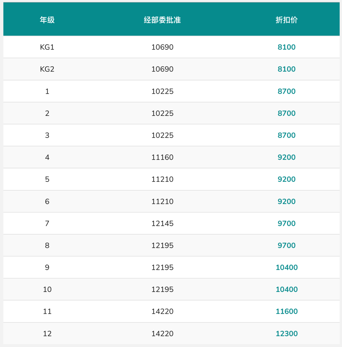
Task: Select the grade 10 row label
Action: [47, 289]
